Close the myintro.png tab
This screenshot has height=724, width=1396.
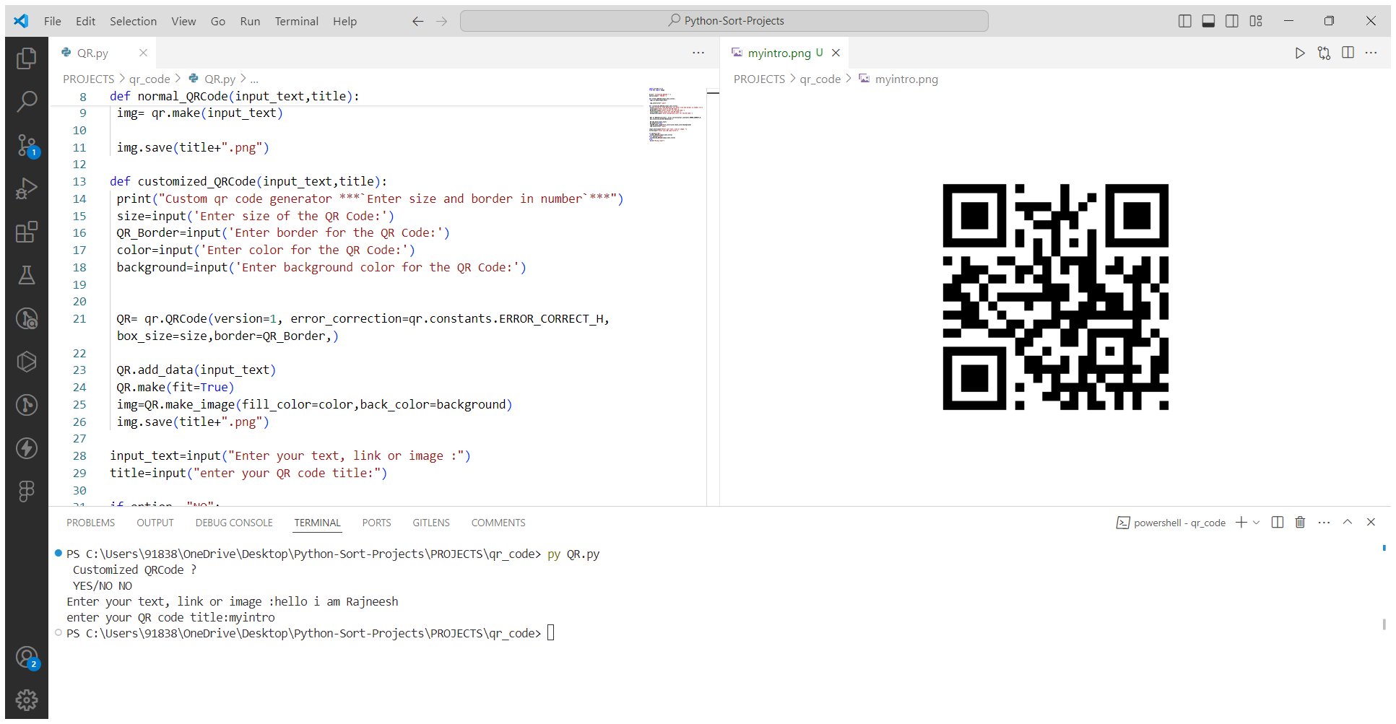tap(836, 53)
